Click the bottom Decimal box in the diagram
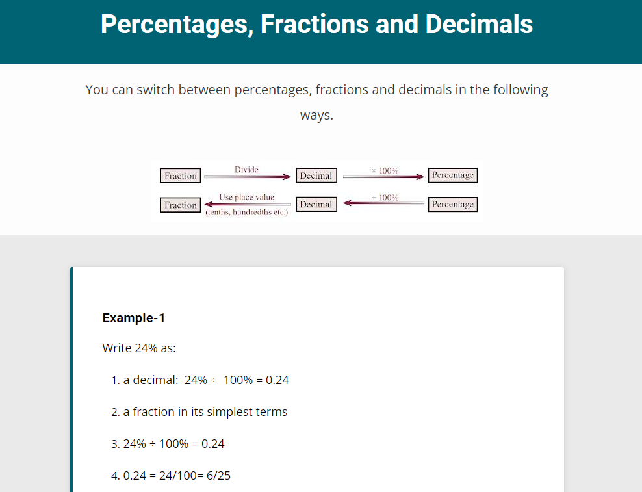The height and width of the screenshot is (492, 642). click(316, 204)
